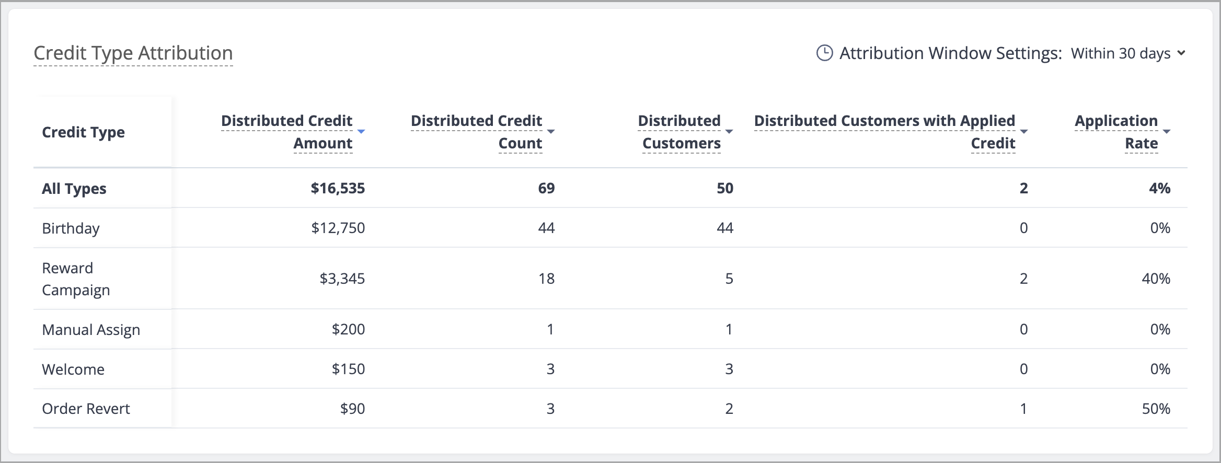Click the Distributed Customers column header
The width and height of the screenshot is (1221, 463).
(679, 132)
